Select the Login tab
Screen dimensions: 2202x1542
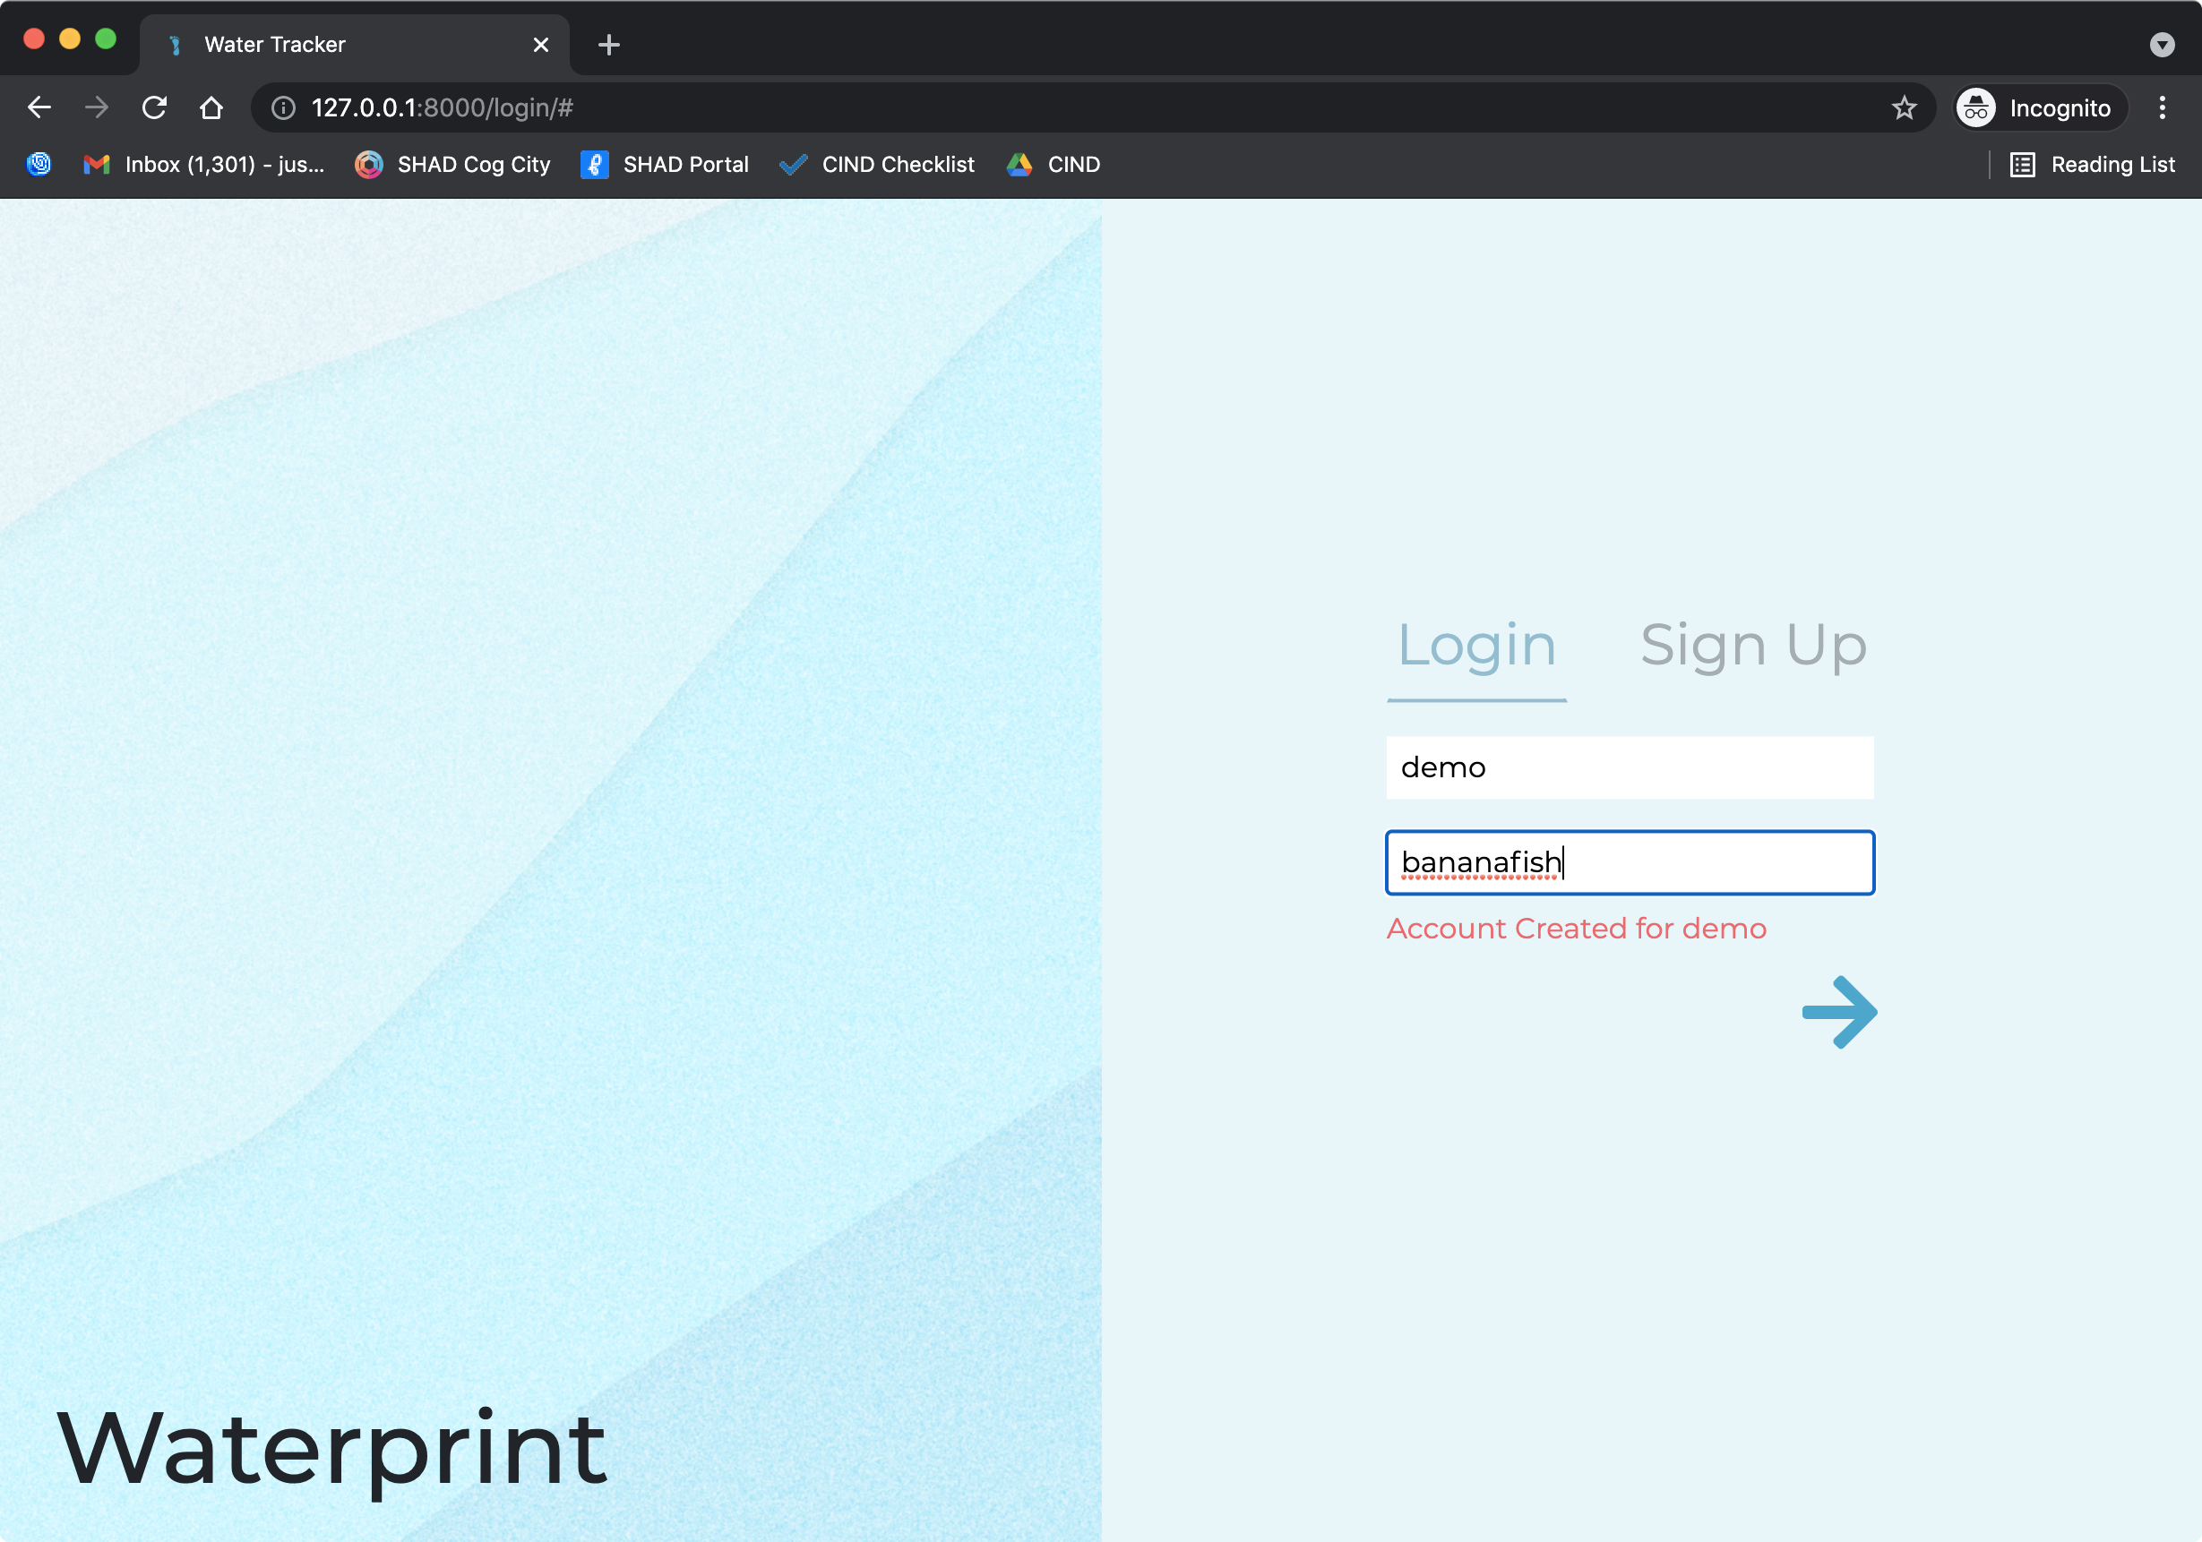1476,645
